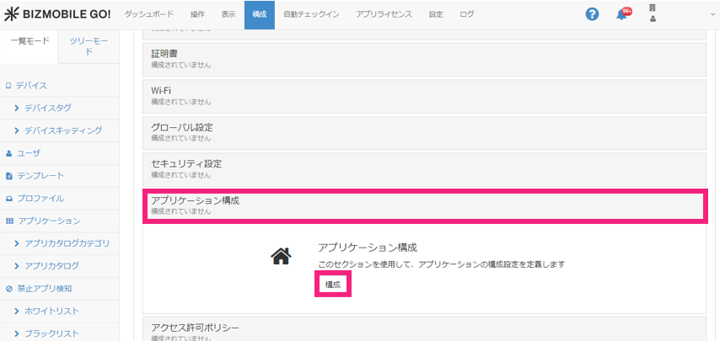Expand デバイスキッティング tree item

coord(63,131)
